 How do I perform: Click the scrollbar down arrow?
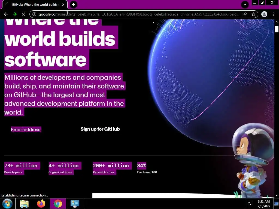click(277, 196)
